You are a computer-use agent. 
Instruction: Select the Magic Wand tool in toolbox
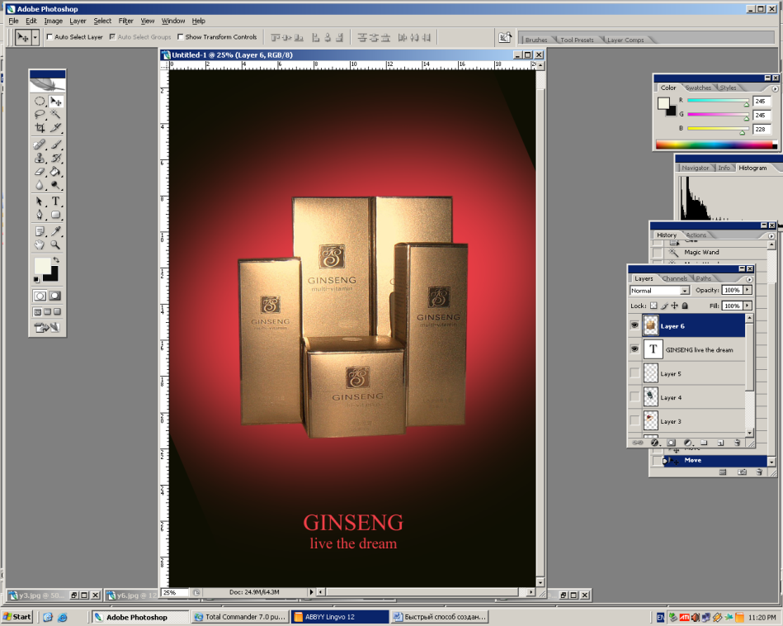(x=56, y=115)
